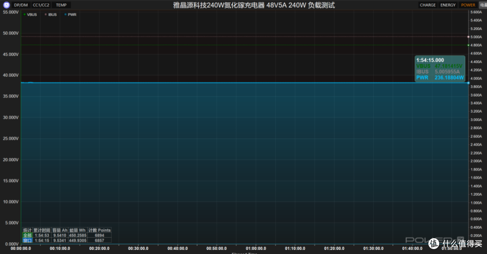This screenshot has width=487, height=254.
Task: Click the 00:00:00.0 time axis label
Action: tap(21, 249)
